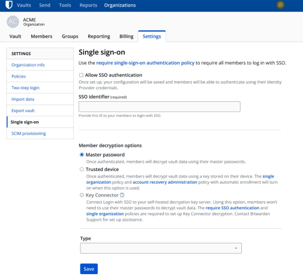The height and width of the screenshot is (276, 303).
Task: Click the ACME organization avatar
Action: (x=12, y=22)
